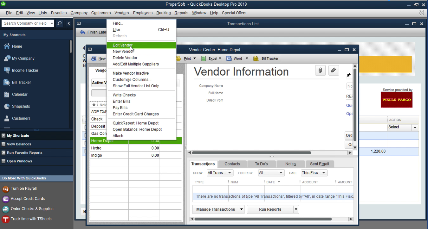Select Hydro vendor row
This screenshot has width=428, height=229.
pyautogui.click(x=136, y=148)
